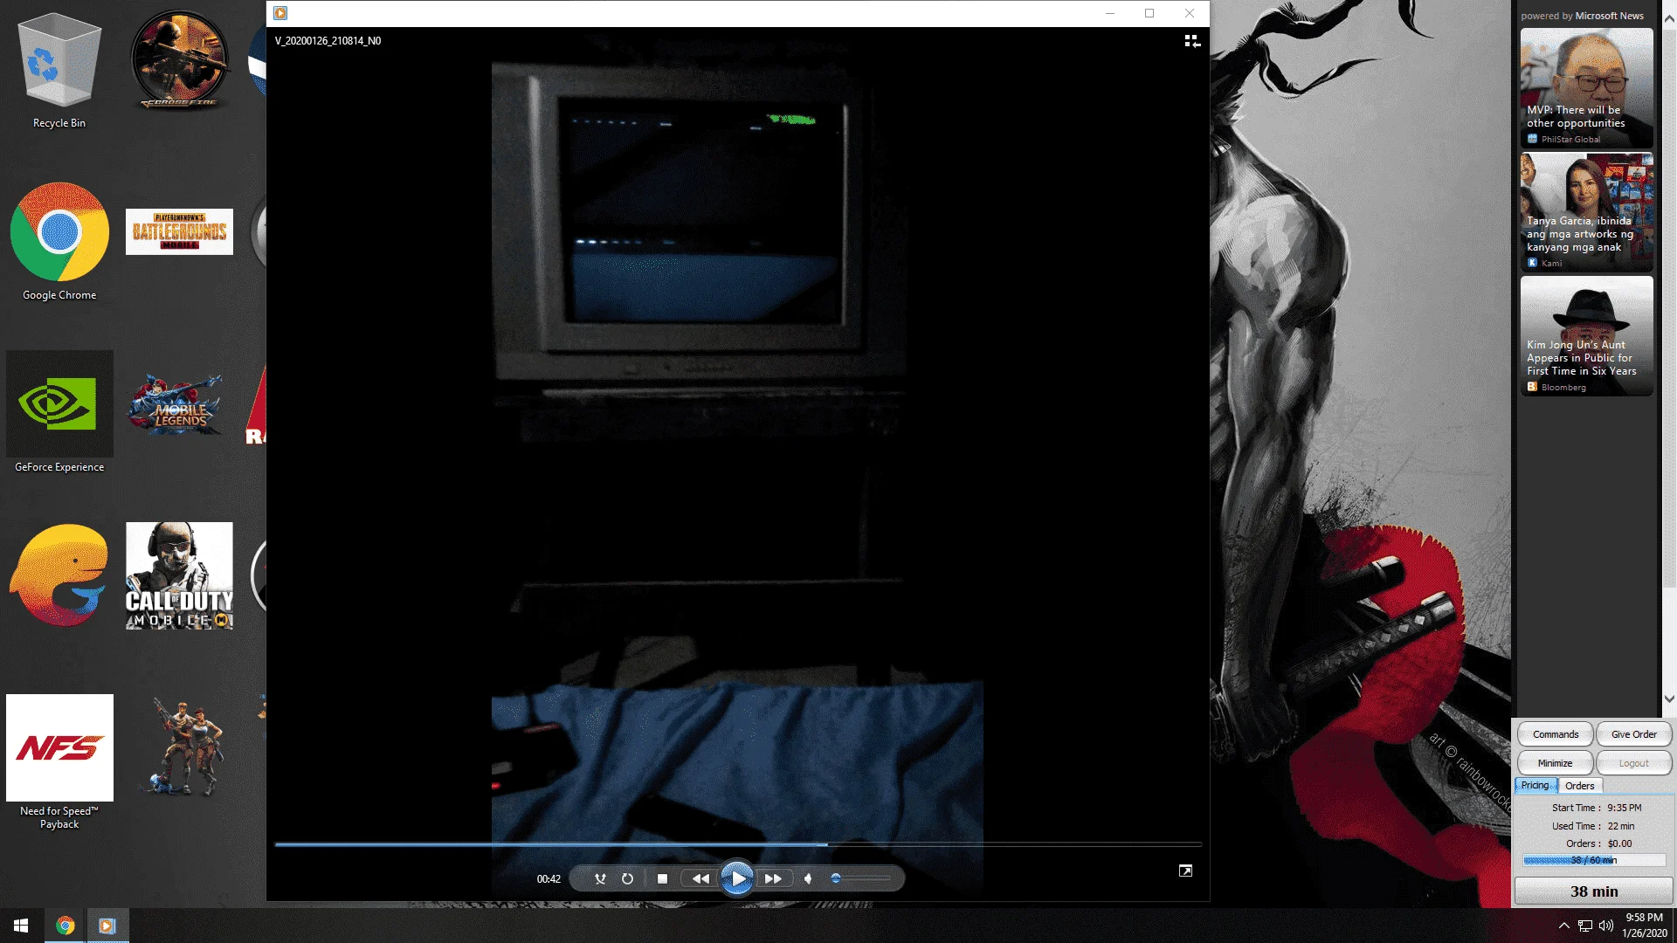Image resolution: width=1677 pixels, height=943 pixels.
Task: Open MVP other opportunities news card
Action: 1586,87
